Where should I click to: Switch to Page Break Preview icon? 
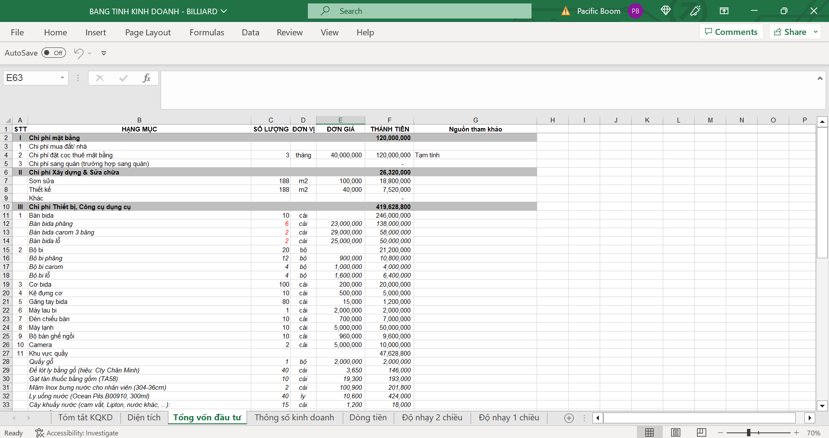pos(701,432)
